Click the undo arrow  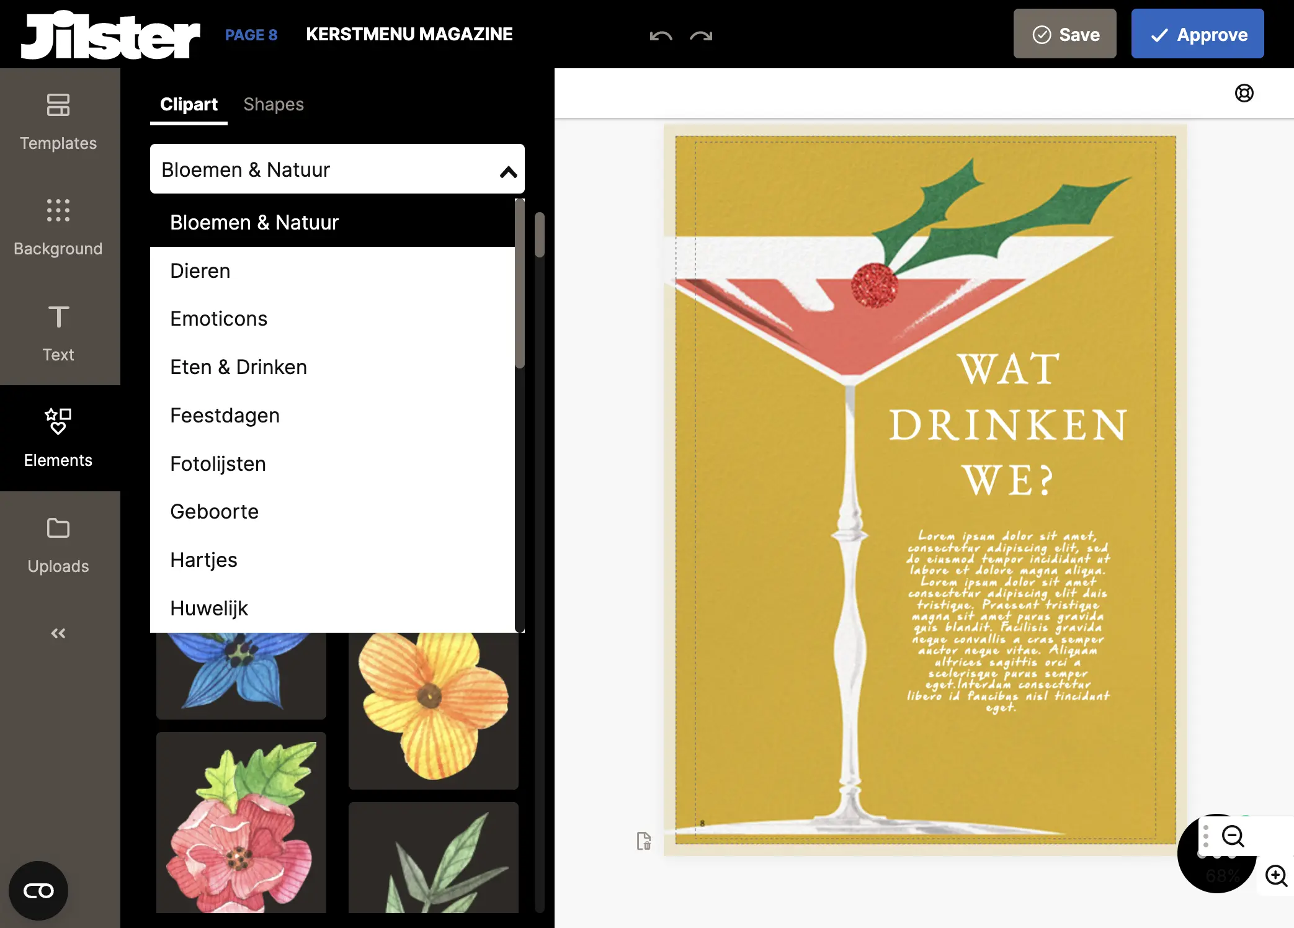pyautogui.click(x=661, y=35)
